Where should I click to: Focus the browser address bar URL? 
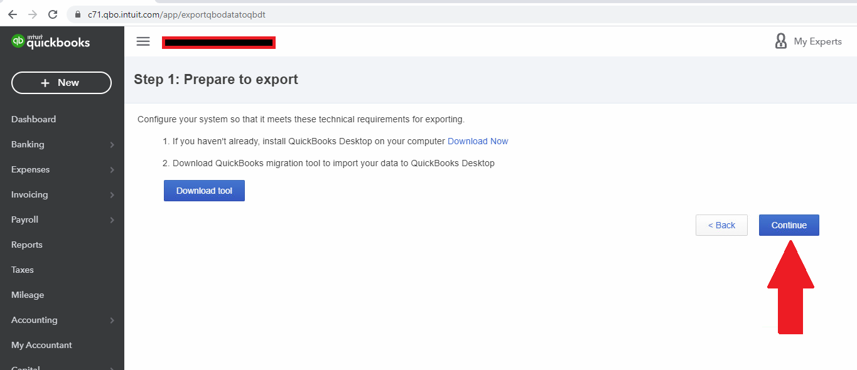pyautogui.click(x=176, y=14)
